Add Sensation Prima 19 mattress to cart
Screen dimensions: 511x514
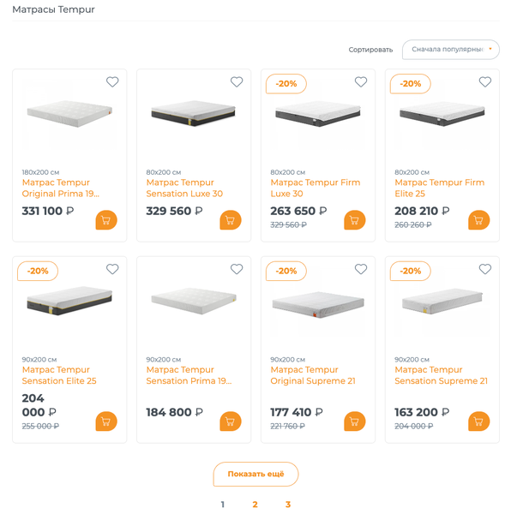coord(231,421)
